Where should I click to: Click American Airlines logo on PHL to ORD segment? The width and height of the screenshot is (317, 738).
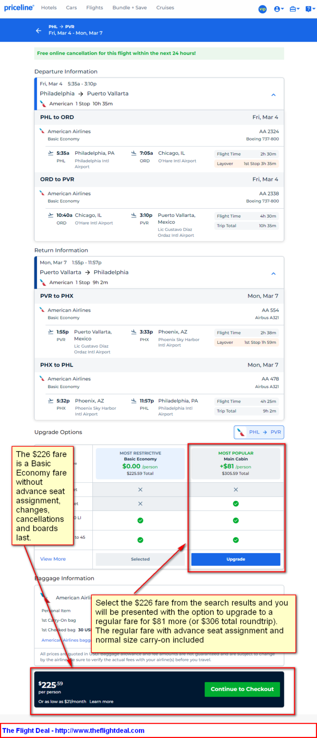click(42, 131)
